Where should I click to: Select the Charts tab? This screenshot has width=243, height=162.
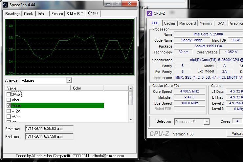(x=93, y=13)
